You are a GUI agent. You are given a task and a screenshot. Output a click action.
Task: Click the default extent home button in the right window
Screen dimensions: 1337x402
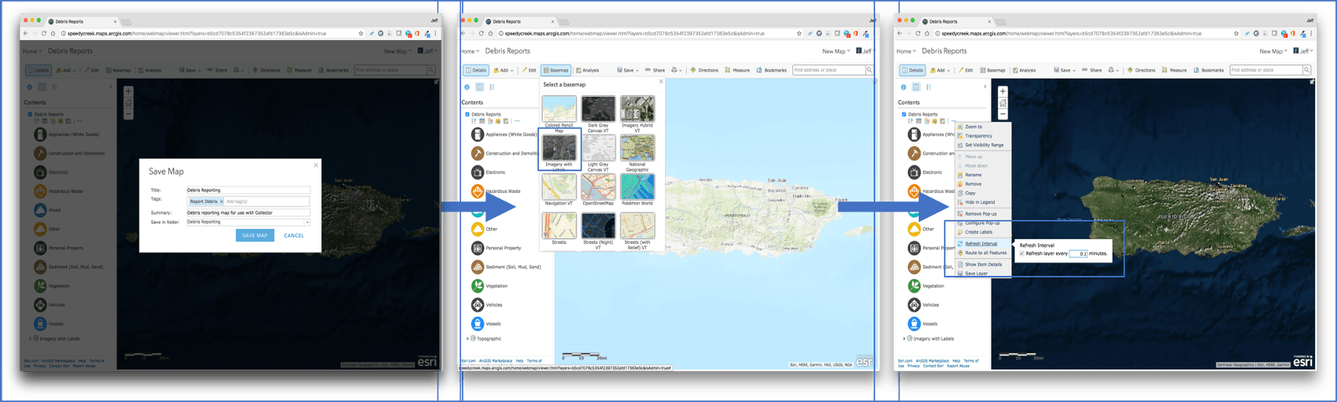(x=1002, y=103)
